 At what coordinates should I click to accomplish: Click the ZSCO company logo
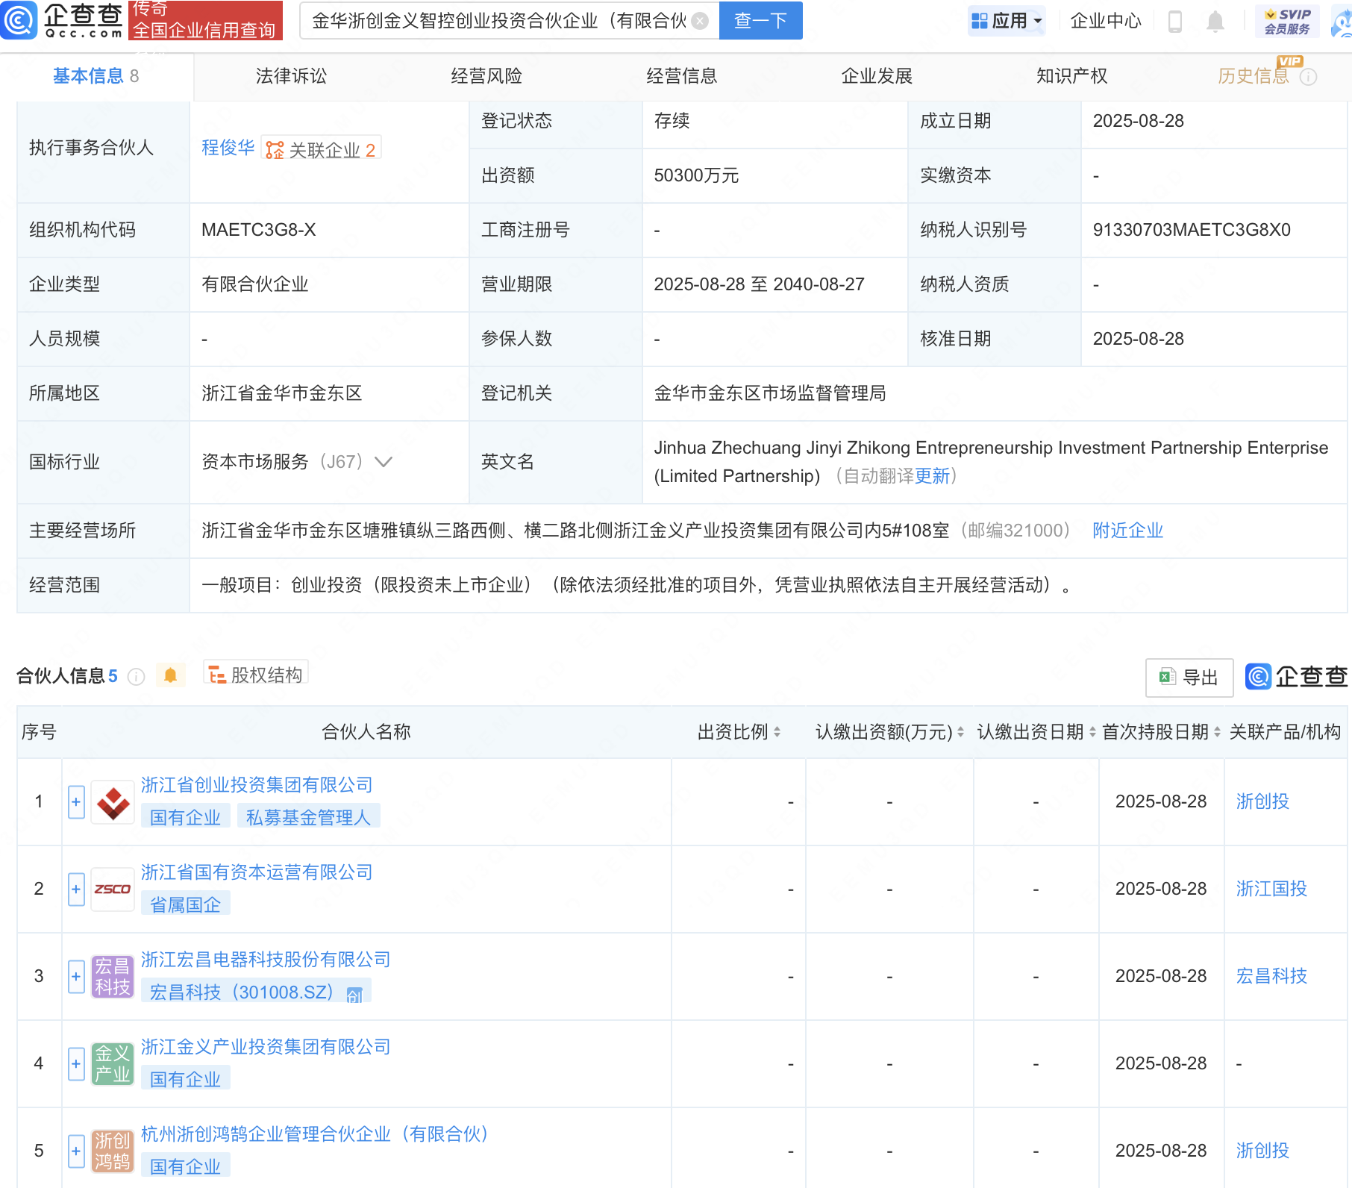pos(113,890)
